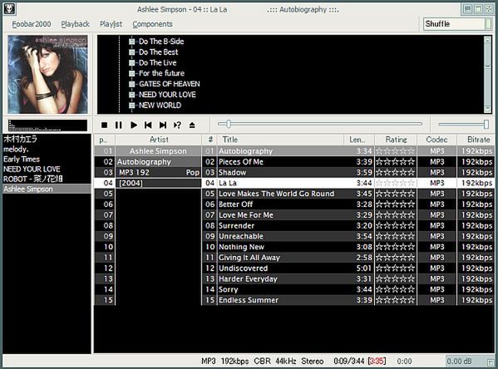Sort by the Rating column header
498x369 pixels.
pos(396,140)
